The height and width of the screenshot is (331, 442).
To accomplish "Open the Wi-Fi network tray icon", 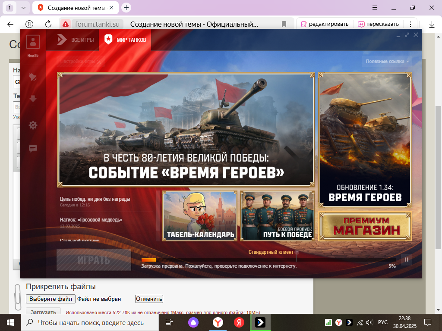I will (x=360, y=322).
